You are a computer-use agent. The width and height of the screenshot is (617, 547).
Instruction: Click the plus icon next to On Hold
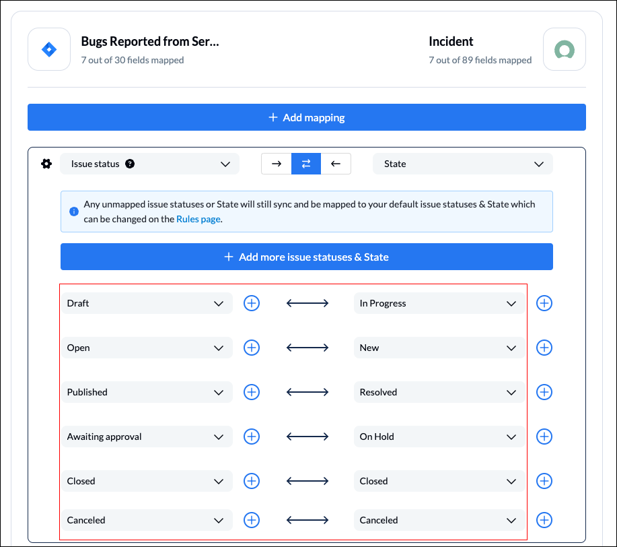click(544, 437)
